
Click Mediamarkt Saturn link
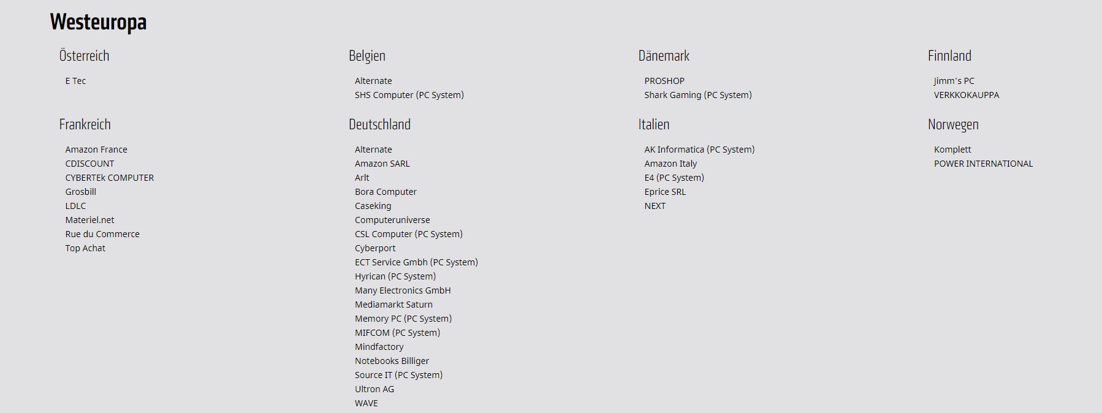click(393, 305)
